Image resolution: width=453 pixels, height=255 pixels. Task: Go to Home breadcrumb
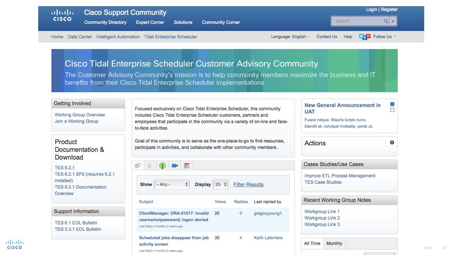point(57,37)
